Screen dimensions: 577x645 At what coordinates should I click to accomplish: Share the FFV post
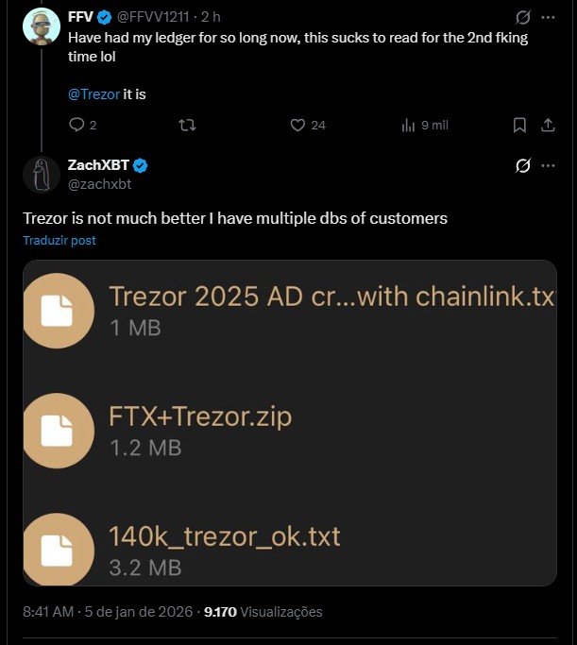coord(548,125)
